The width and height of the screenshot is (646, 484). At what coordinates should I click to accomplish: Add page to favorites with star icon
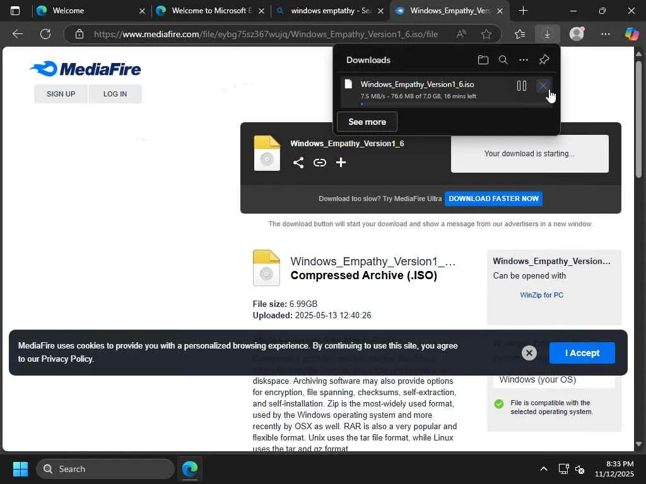tap(486, 34)
